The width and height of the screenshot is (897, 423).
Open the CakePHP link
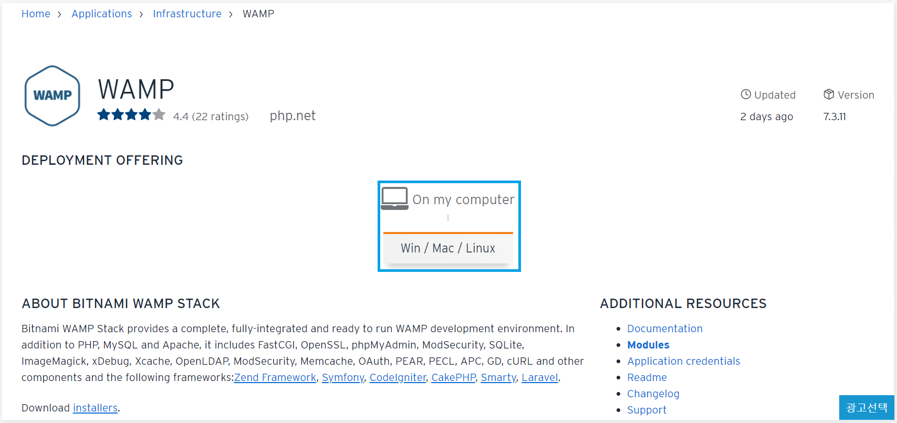454,377
